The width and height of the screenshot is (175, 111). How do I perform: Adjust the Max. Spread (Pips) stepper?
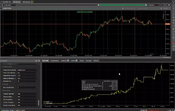pyautogui.click(x=36, y=87)
